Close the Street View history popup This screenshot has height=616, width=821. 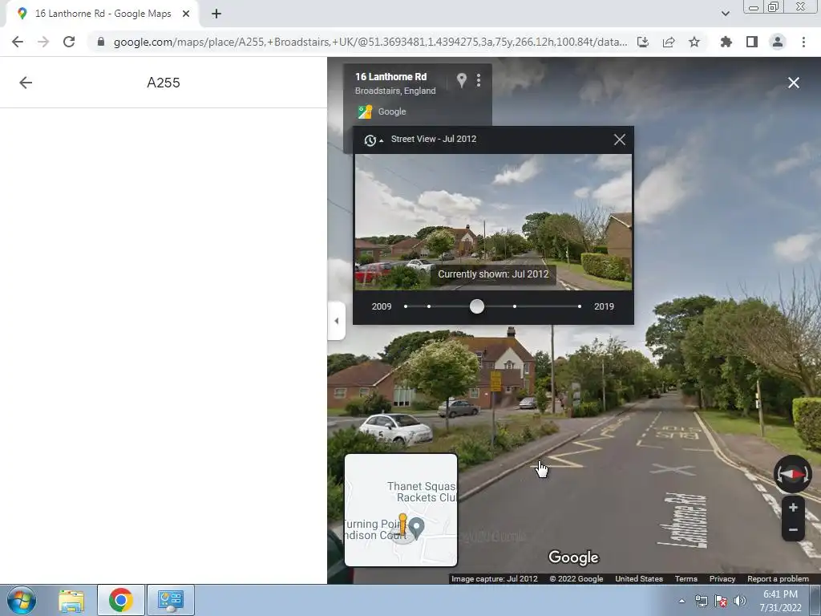tap(620, 140)
